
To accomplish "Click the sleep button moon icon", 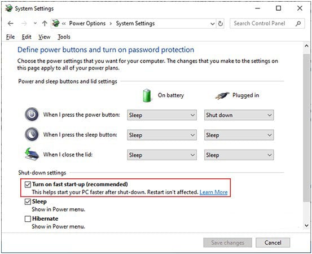I will pos(32,134).
